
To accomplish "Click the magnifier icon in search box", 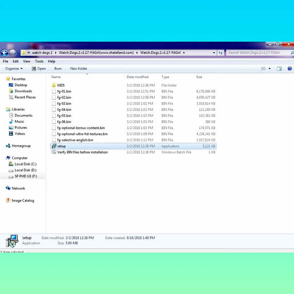I will pos(292,53).
